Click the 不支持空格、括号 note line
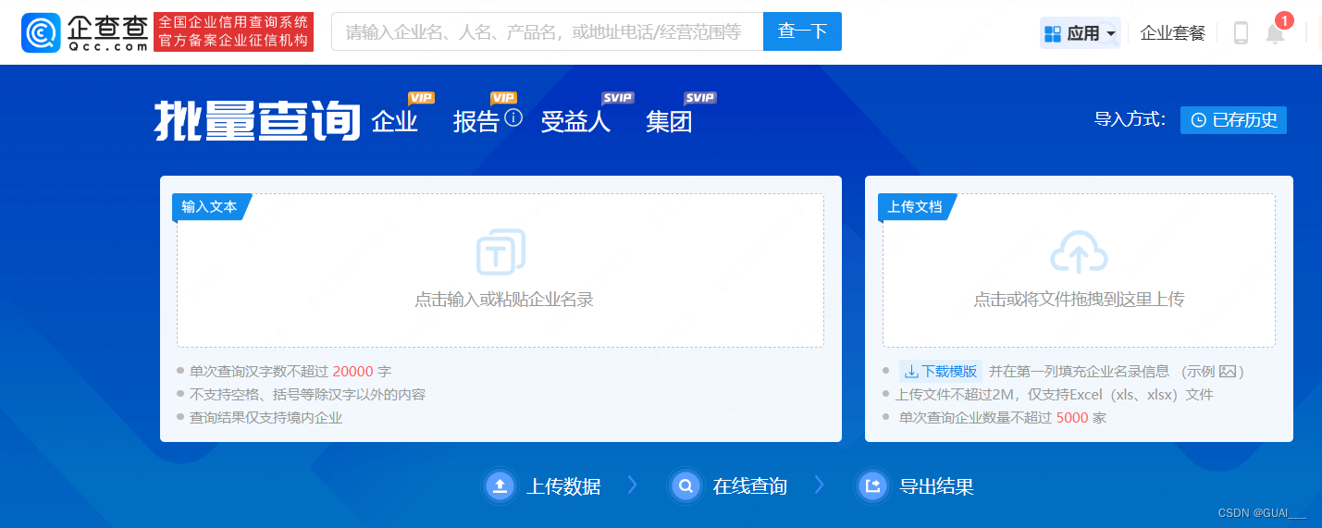The width and height of the screenshot is (1322, 528). click(307, 395)
